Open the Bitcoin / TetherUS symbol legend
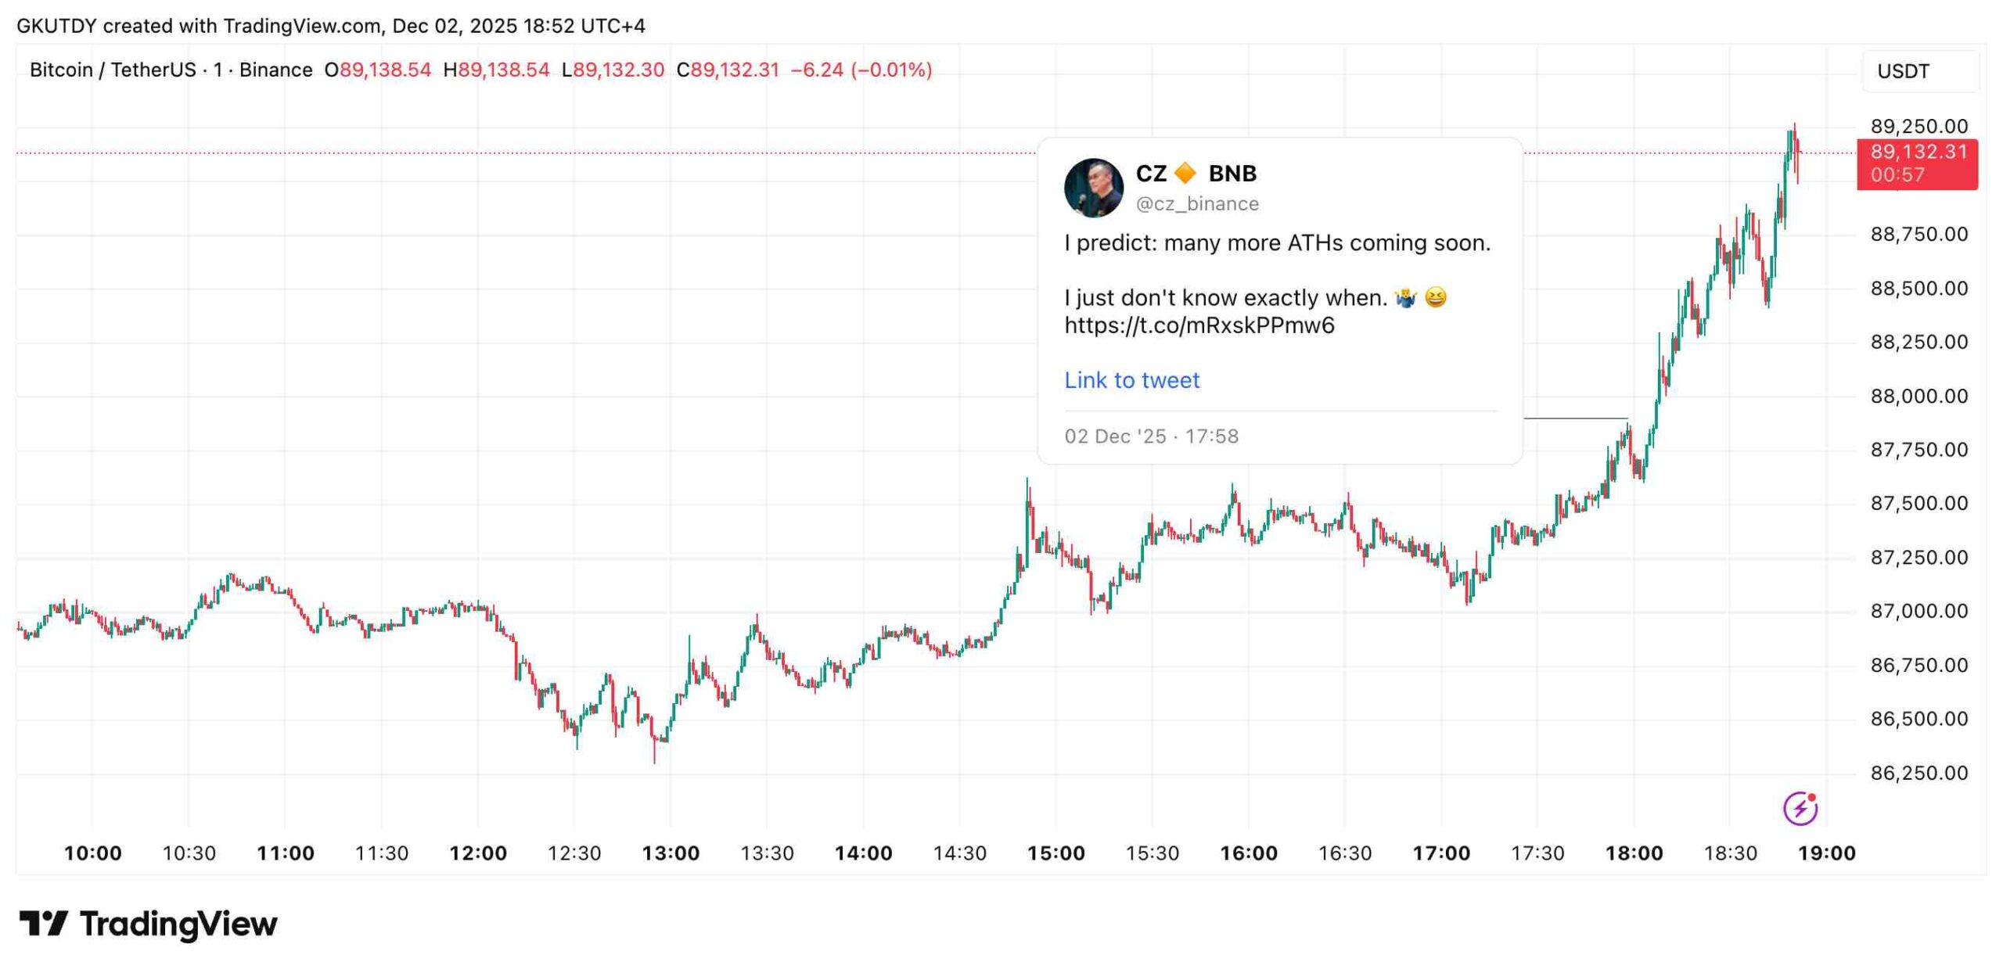 (x=110, y=69)
